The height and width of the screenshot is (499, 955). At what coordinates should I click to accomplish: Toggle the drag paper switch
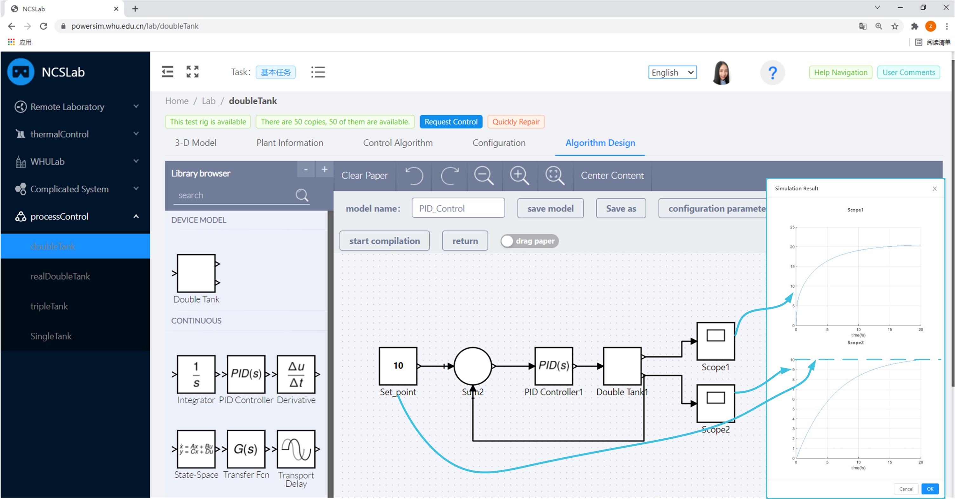coord(529,241)
